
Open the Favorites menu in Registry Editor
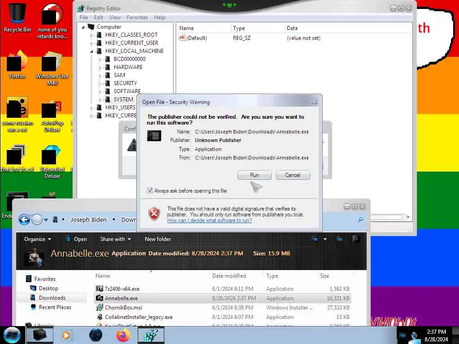[137, 17]
